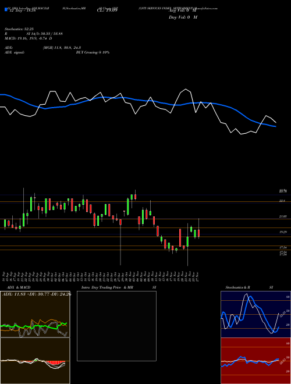The height and width of the screenshot is (384, 291).
Task: Click the "Intra Day Trading Price & MR SI" title
Action: pos(119,287)
